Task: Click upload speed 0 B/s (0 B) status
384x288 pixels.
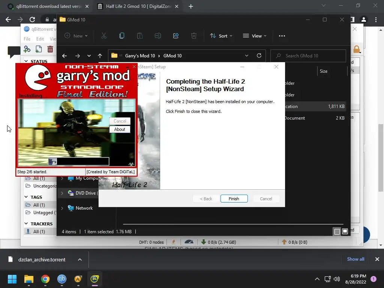Action: point(295,242)
